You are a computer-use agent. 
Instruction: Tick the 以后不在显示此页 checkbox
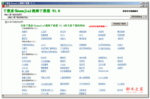(x=6, y=22)
